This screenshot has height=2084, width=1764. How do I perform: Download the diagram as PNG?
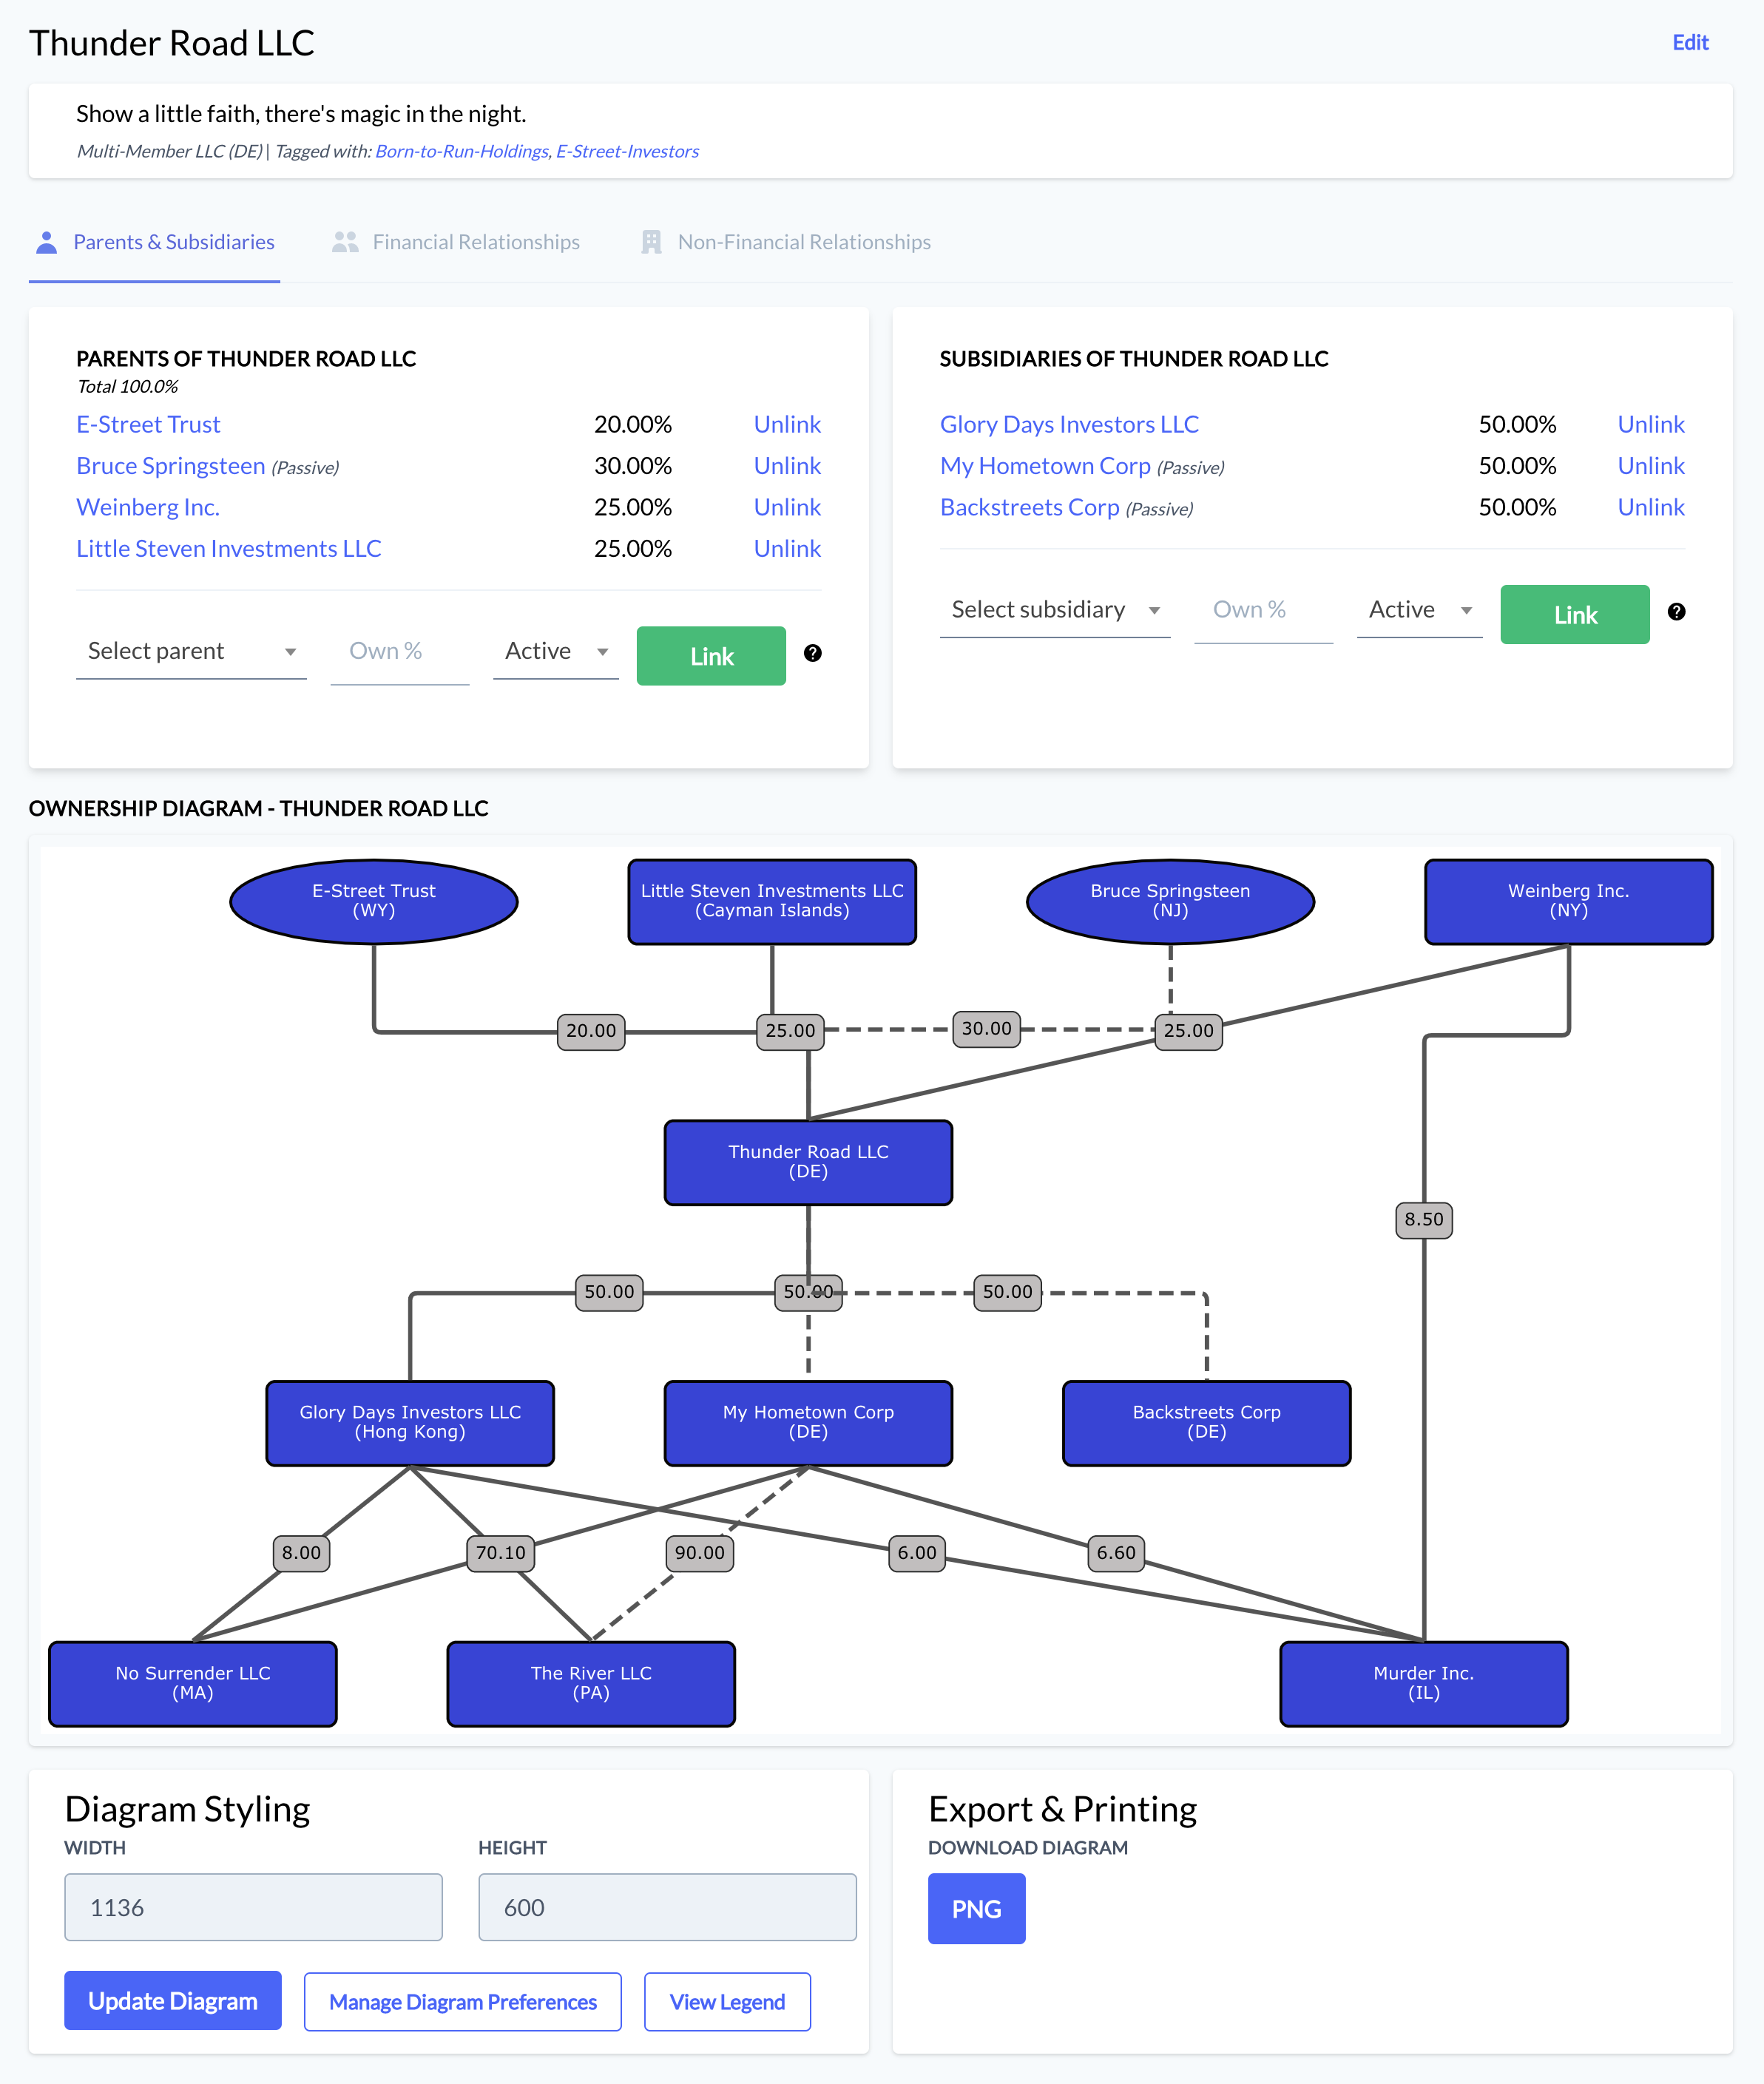point(975,1908)
